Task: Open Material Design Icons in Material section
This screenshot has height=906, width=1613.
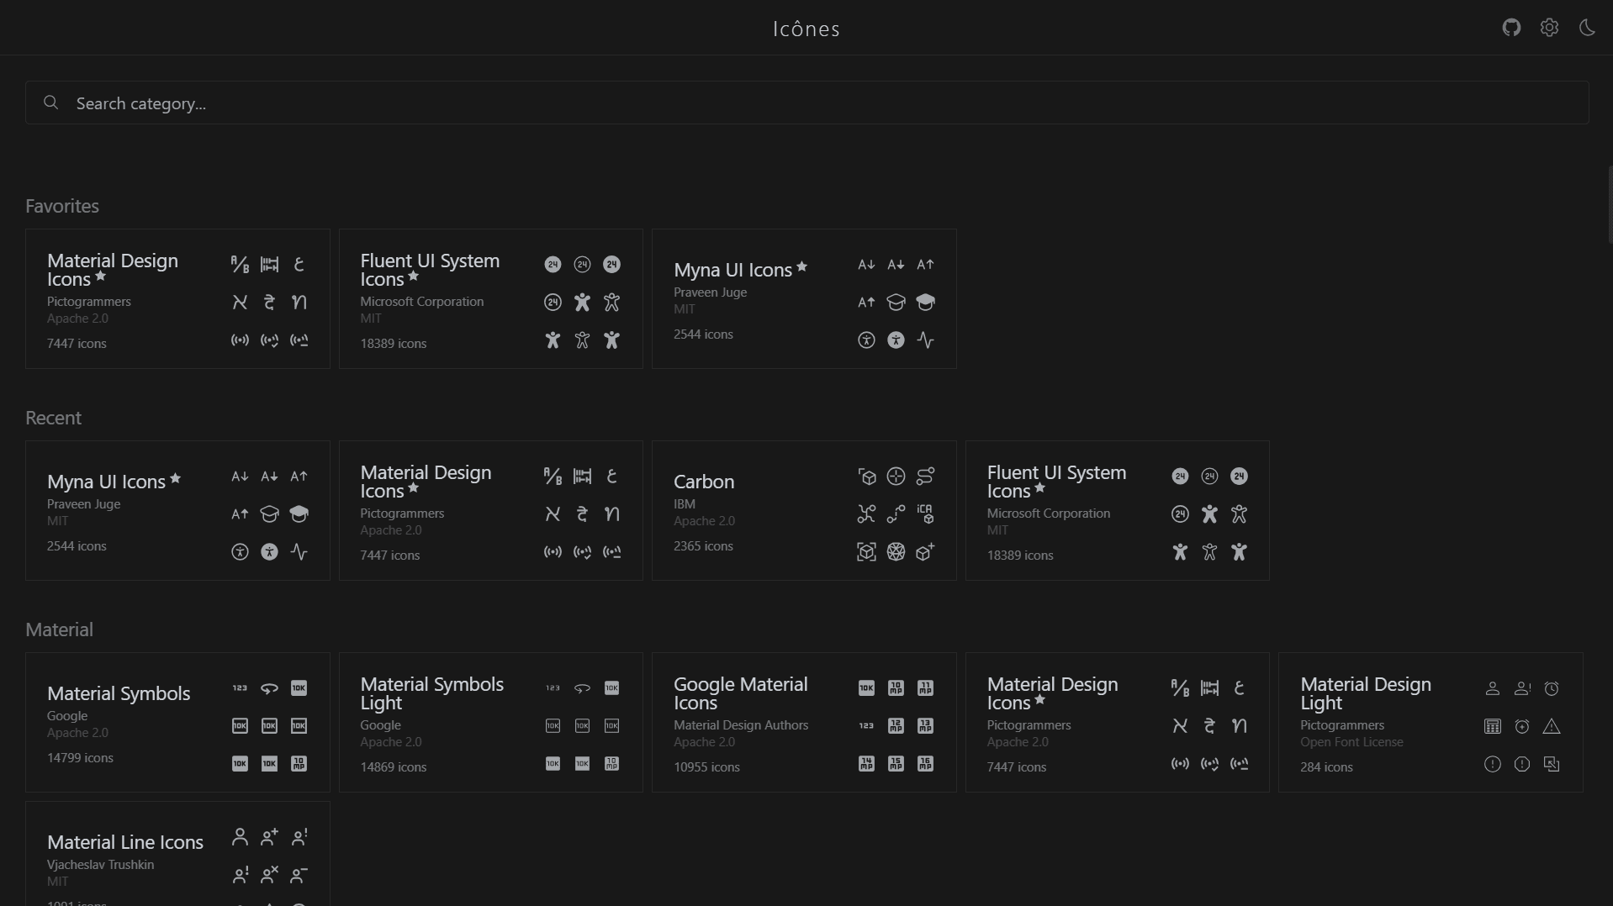Action: coord(1118,722)
